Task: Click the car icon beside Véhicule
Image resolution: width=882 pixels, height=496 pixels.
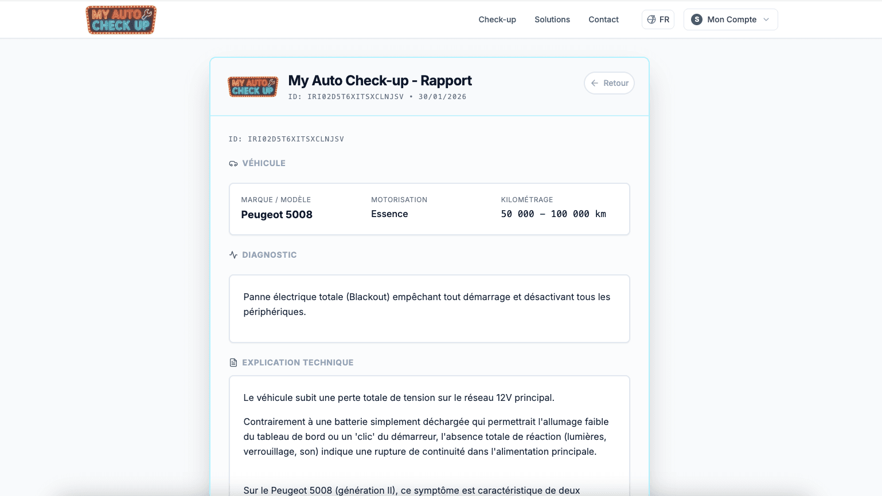Action: coord(233,164)
